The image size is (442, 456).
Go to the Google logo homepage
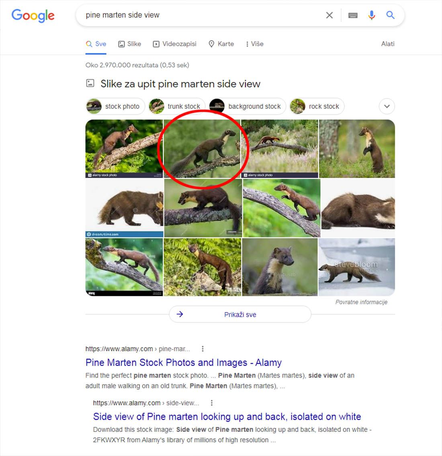(33, 16)
